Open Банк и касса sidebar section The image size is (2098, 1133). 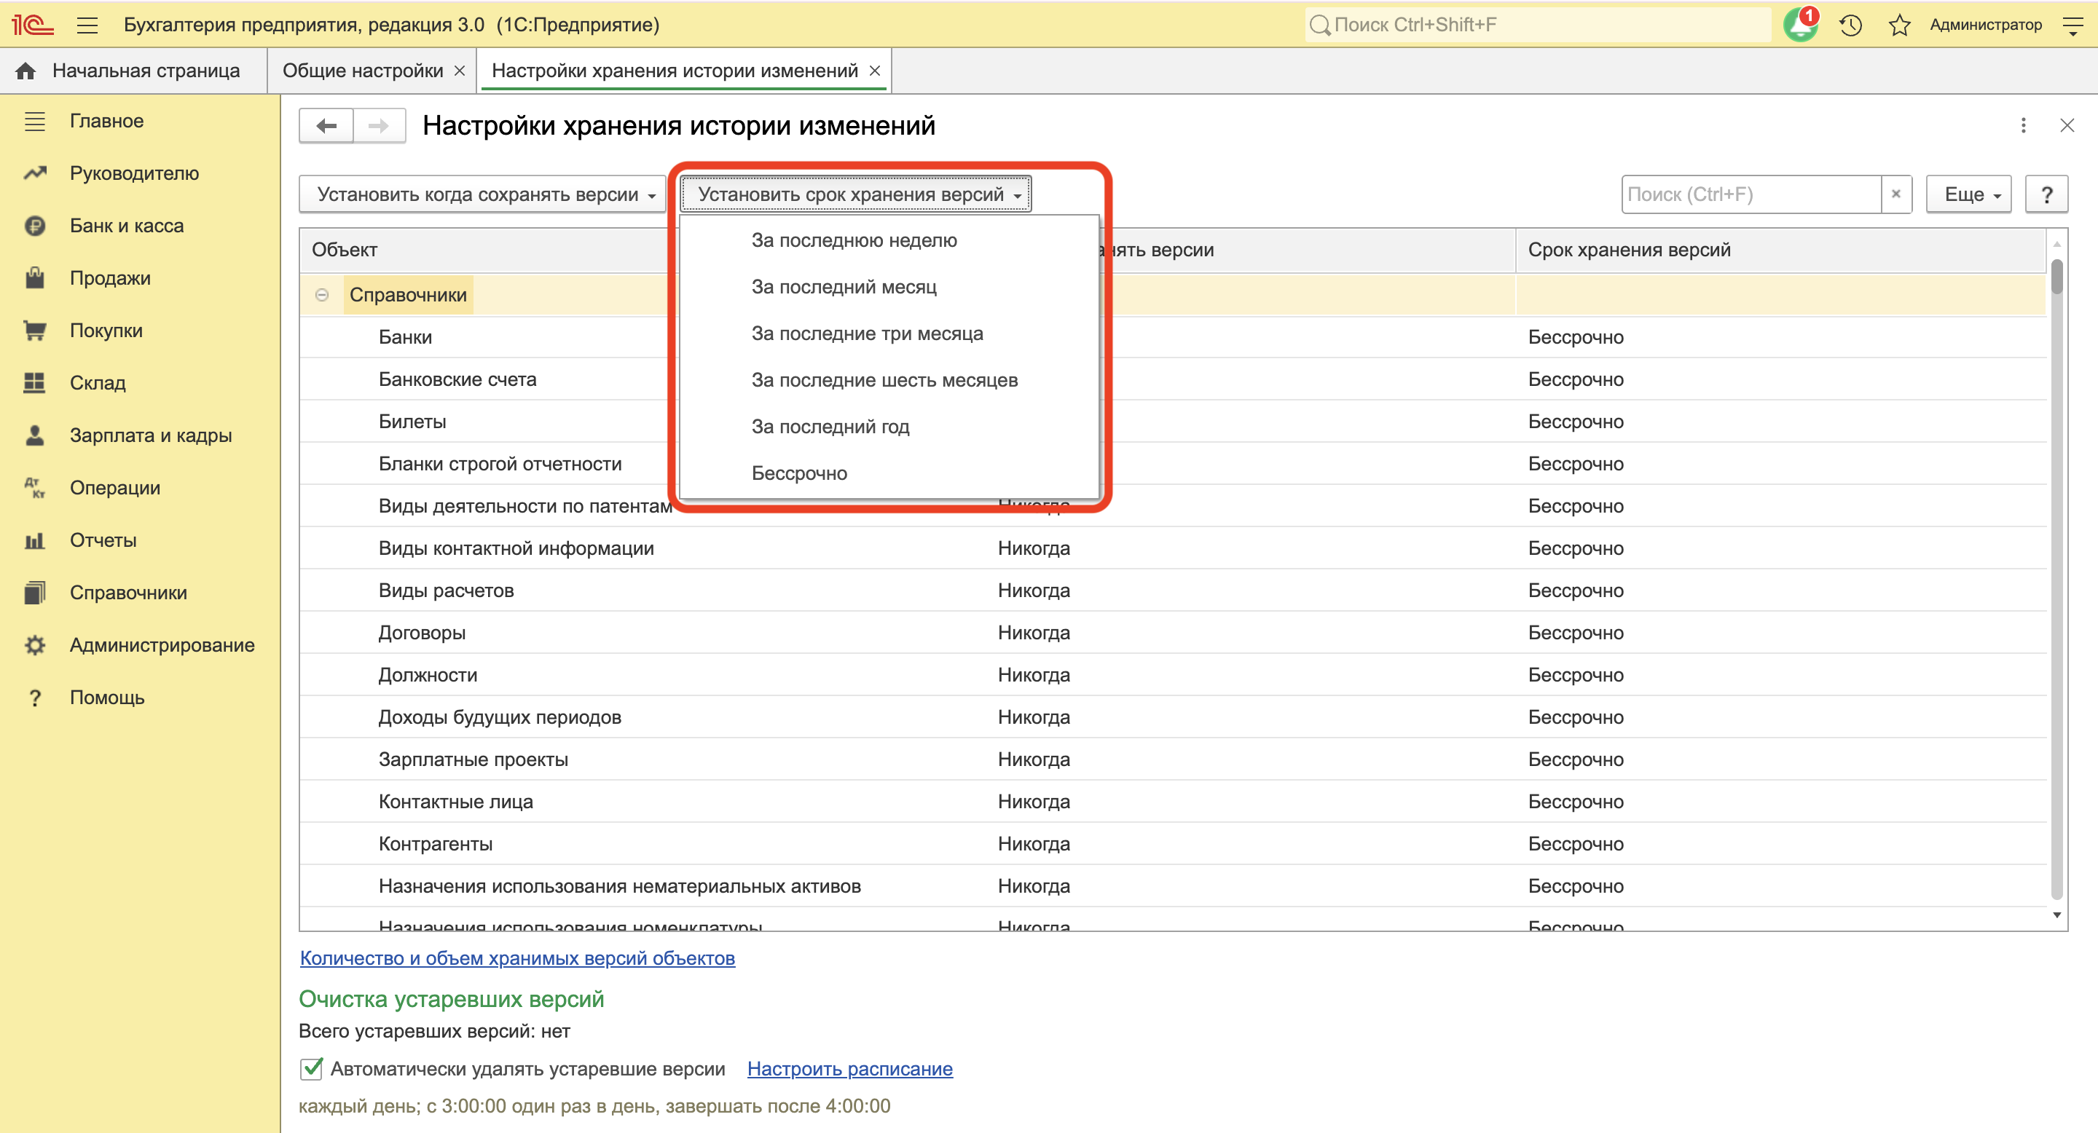coord(126,226)
